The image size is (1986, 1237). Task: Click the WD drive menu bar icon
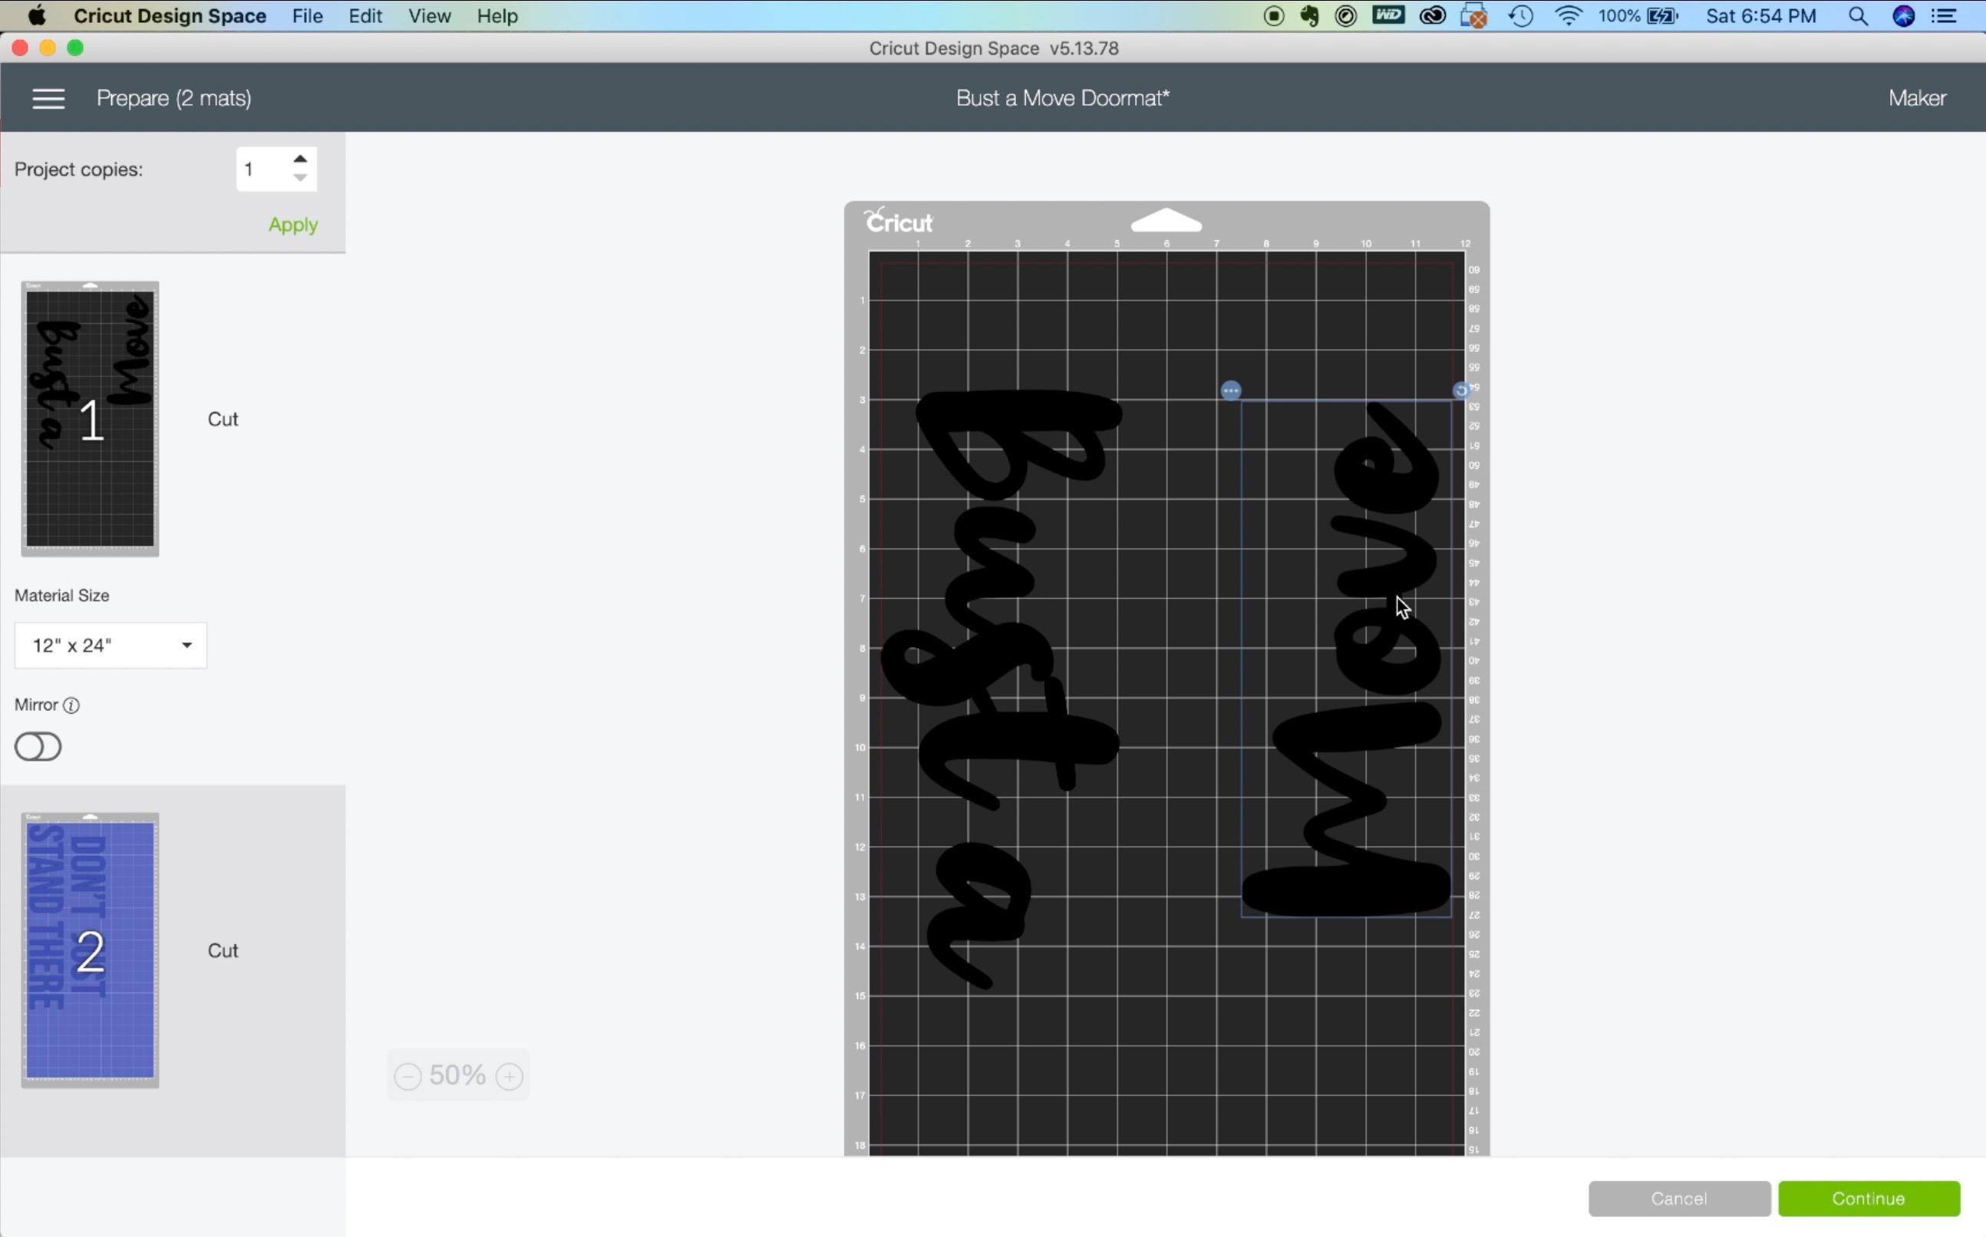pos(1388,15)
